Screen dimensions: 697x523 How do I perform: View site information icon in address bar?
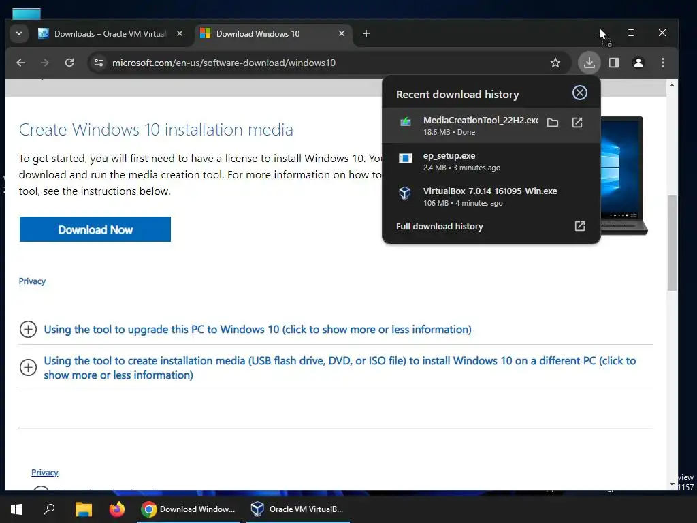pos(99,63)
